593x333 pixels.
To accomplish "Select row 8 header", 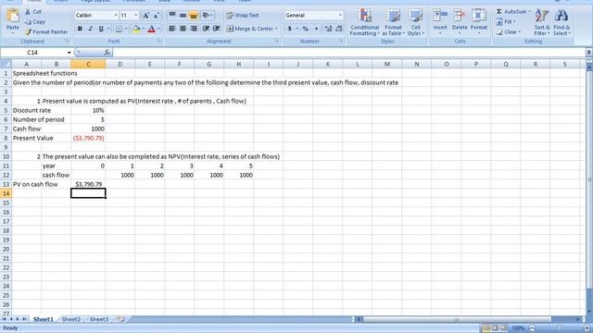I will (6, 138).
